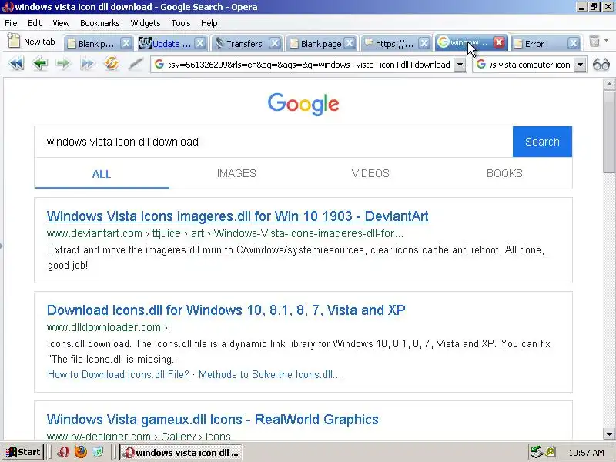616x462 pixels.
Task: Reload the page with the Reload icon
Action: (x=112, y=63)
